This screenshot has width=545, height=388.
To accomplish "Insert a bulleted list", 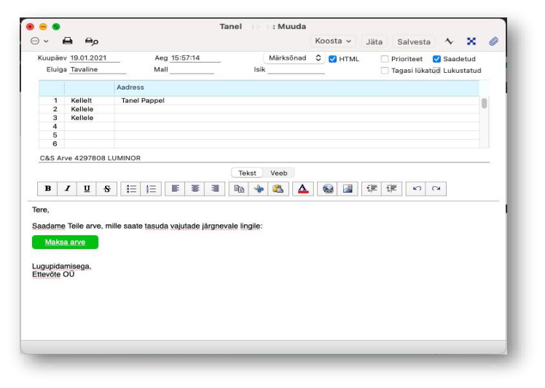I will pos(131,189).
